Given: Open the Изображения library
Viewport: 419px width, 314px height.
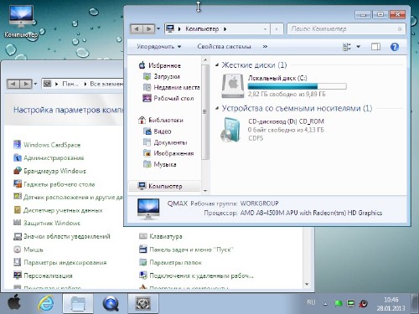Looking at the screenshot, I should [x=168, y=153].
